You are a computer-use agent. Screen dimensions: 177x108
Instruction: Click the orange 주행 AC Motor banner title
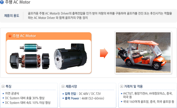24,36
